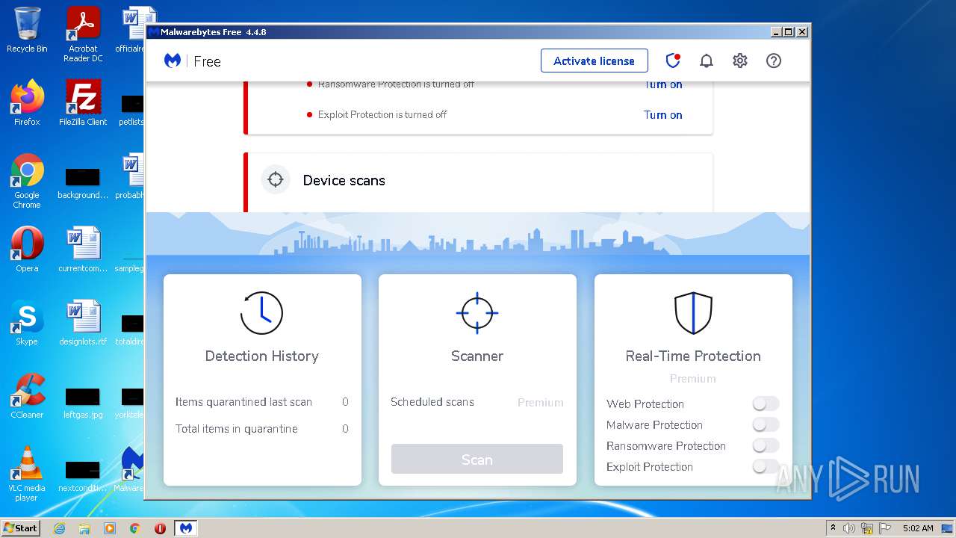Click Real-Time Protection title
The image size is (956, 538).
693,356
